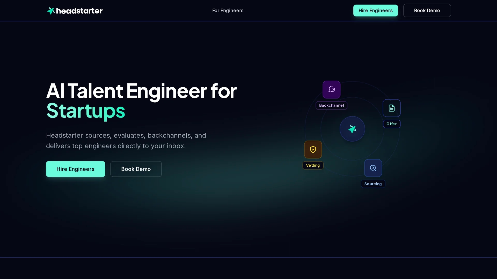
Task: Click the 'Headstarter sources, evaluates' description paragraph
Action: tap(126, 141)
